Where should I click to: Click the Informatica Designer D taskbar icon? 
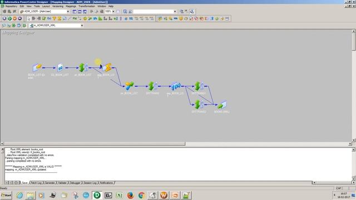[97, 195]
